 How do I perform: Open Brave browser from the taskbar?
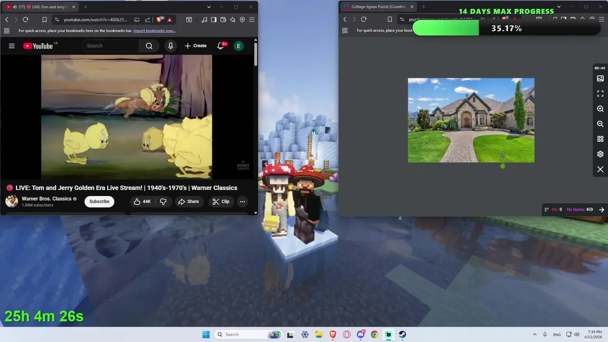click(332, 334)
